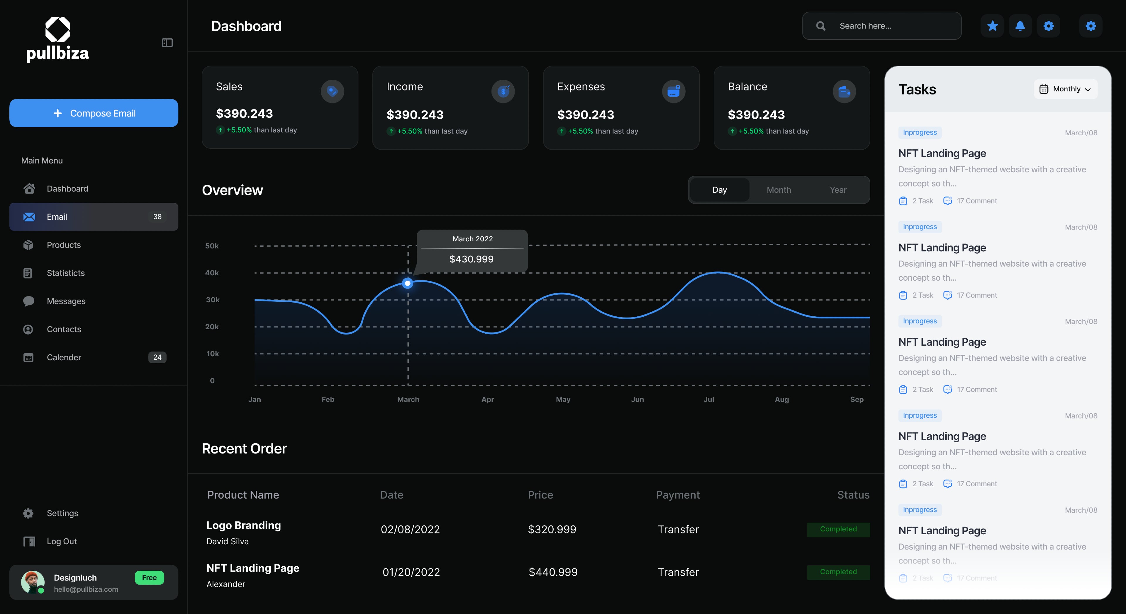1126x614 pixels.
Task: Open the notifications bell icon
Action: (1020, 26)
